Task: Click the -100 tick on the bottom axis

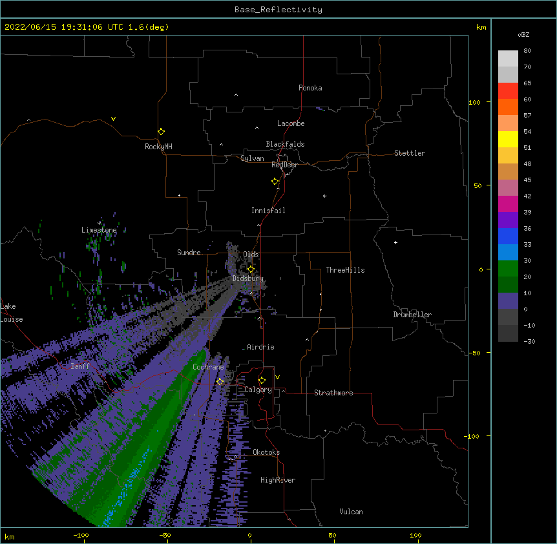Action: pyautogui.click(x=81, y=535)
